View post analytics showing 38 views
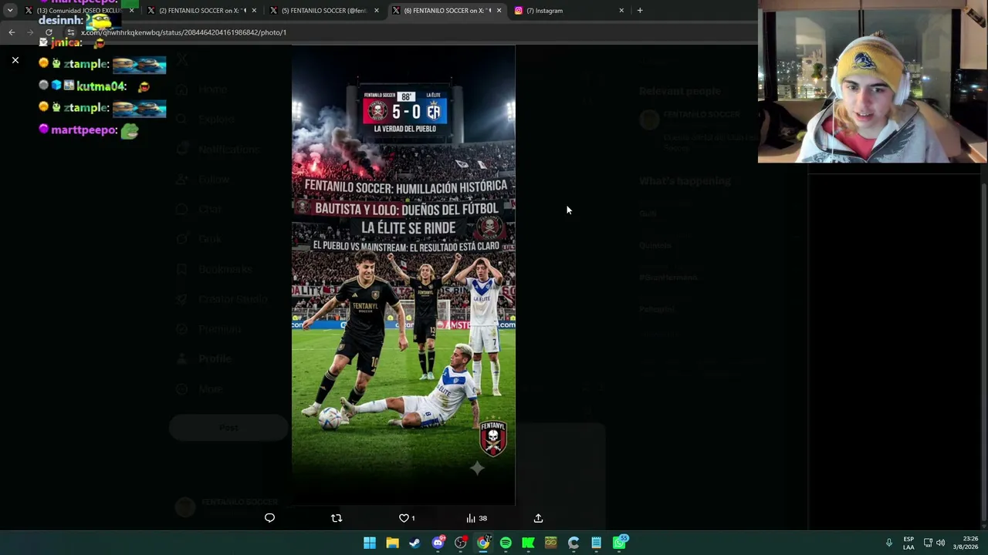Image resolution: width=988 pixels, height=555 pixels. click(x=476, y=518)
